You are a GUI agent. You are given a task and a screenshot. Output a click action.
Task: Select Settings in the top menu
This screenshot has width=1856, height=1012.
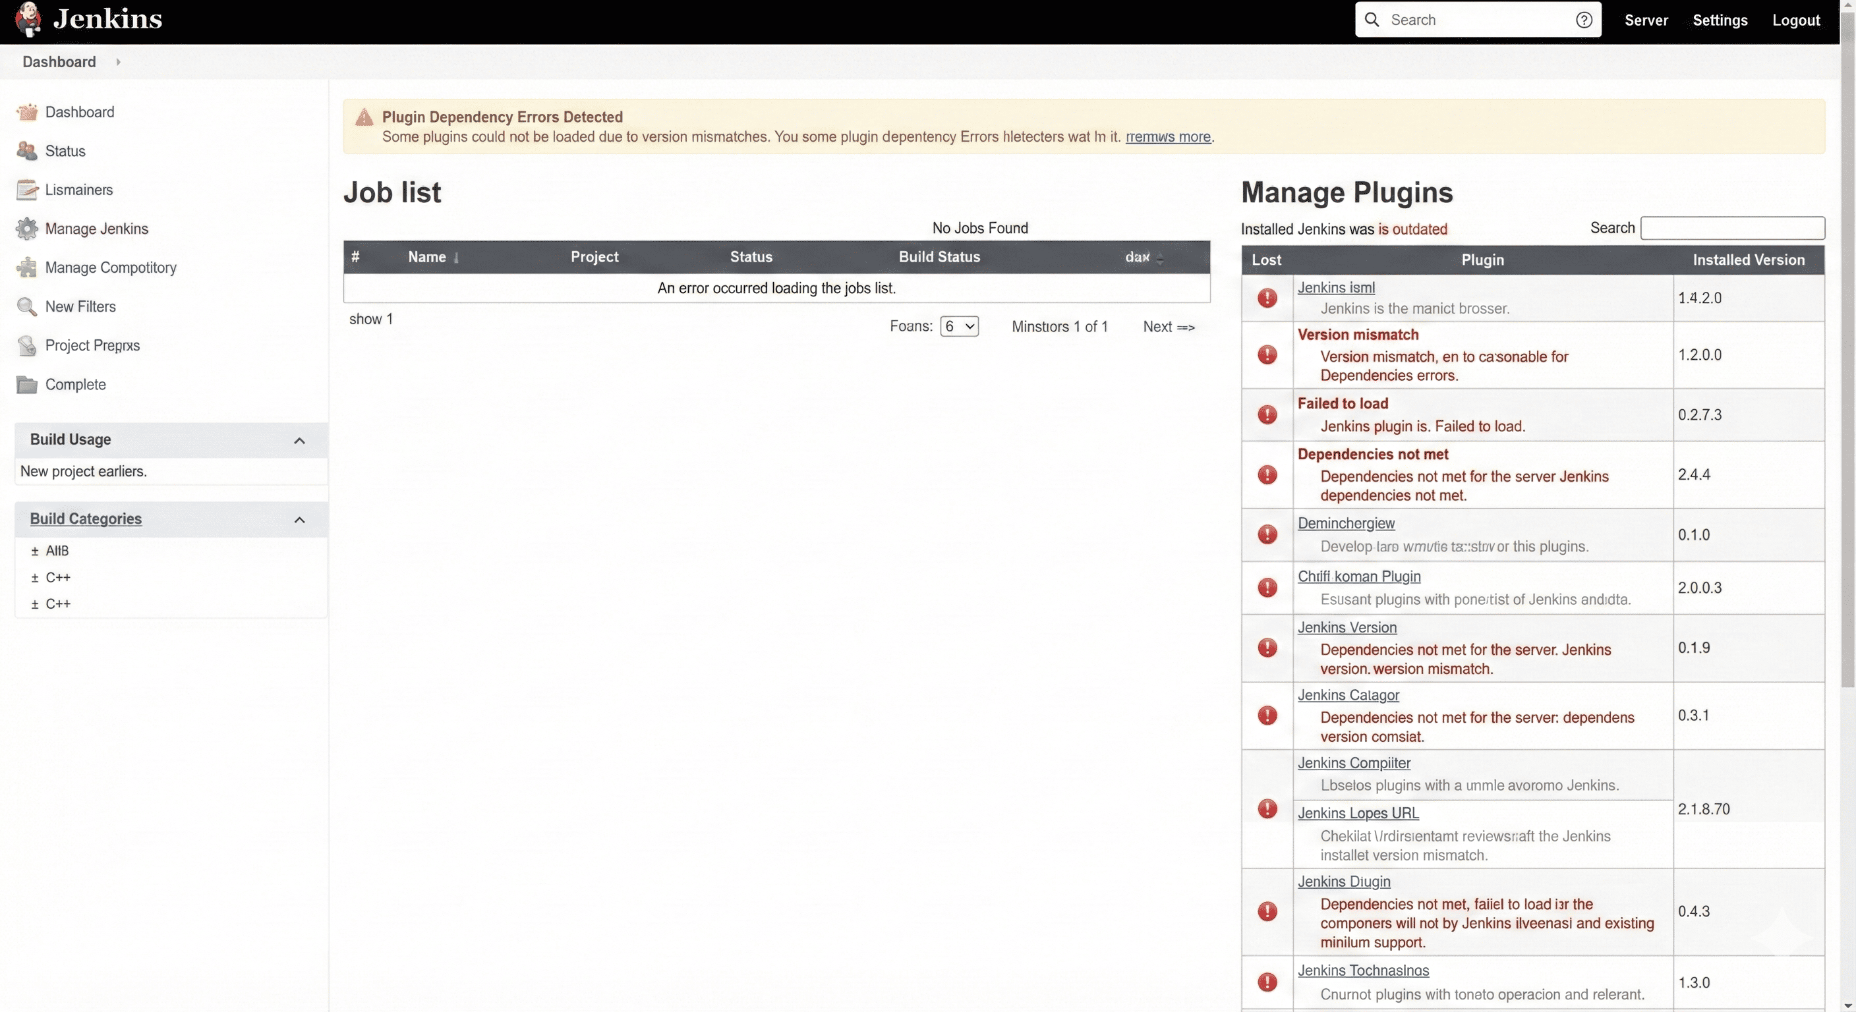click(1720, 20)
